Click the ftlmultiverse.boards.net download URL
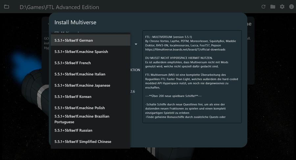The image size is (296, 160). point(185,49)
